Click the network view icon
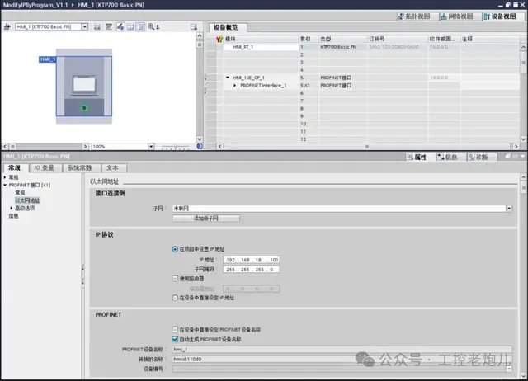Screen dimensions: 528x381 point(444,16)
